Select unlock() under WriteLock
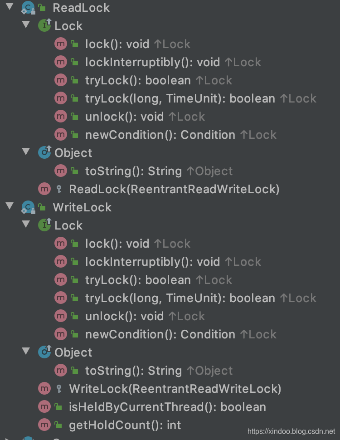The height and width of the screenshot is (440, 340). 124,316
